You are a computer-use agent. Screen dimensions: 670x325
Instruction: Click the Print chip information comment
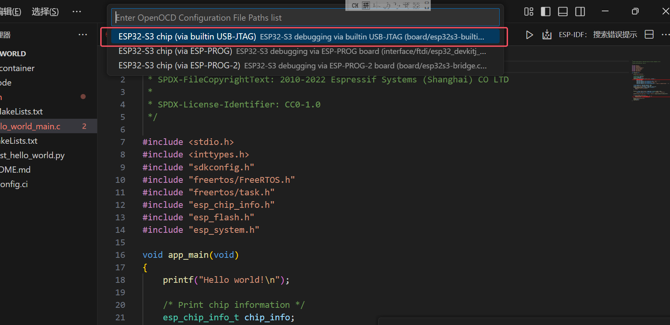click(234, 305)
